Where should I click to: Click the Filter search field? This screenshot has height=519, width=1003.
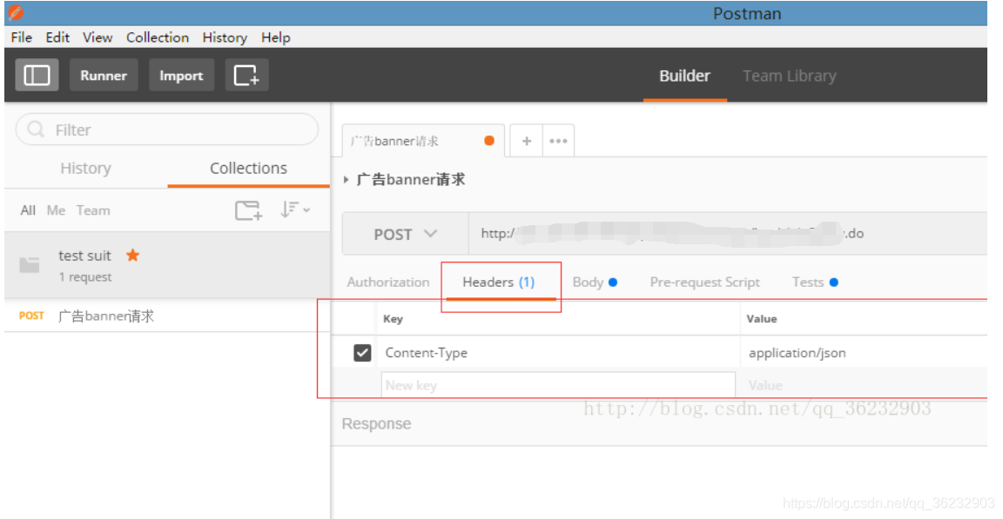[x=167, y=130]
